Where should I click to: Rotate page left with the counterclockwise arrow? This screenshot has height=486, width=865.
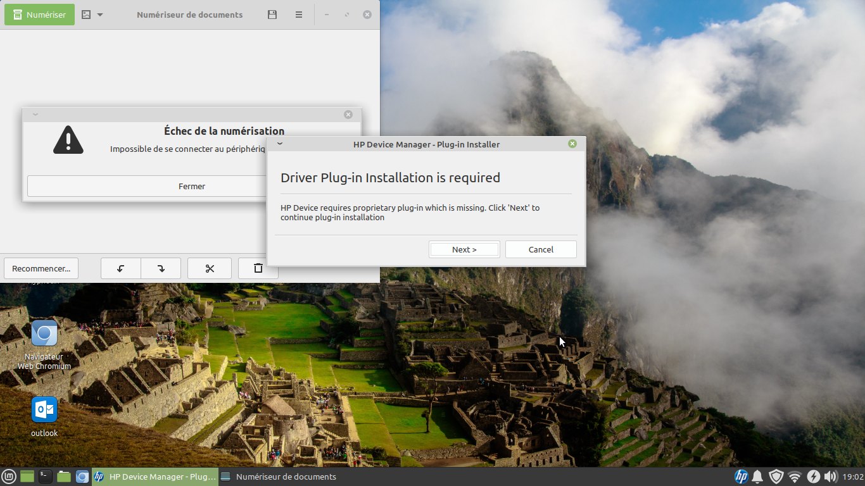coord(121,268)
